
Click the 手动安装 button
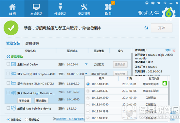click(24, 101)
